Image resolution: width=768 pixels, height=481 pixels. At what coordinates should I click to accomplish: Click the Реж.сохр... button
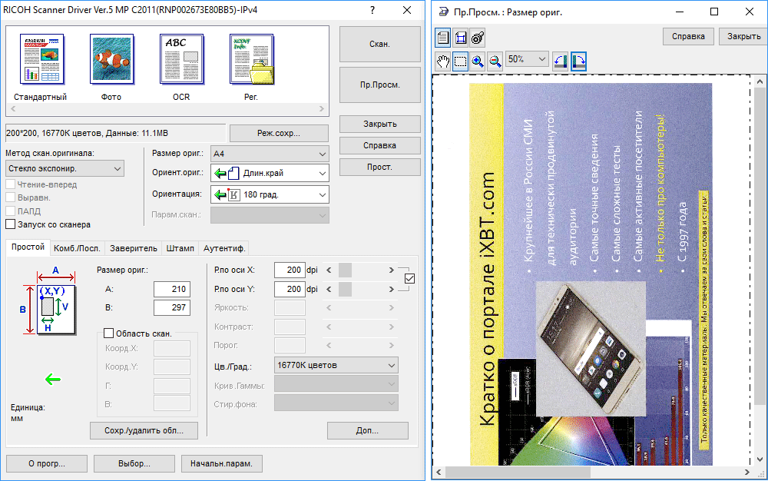(x=279, y=133)
